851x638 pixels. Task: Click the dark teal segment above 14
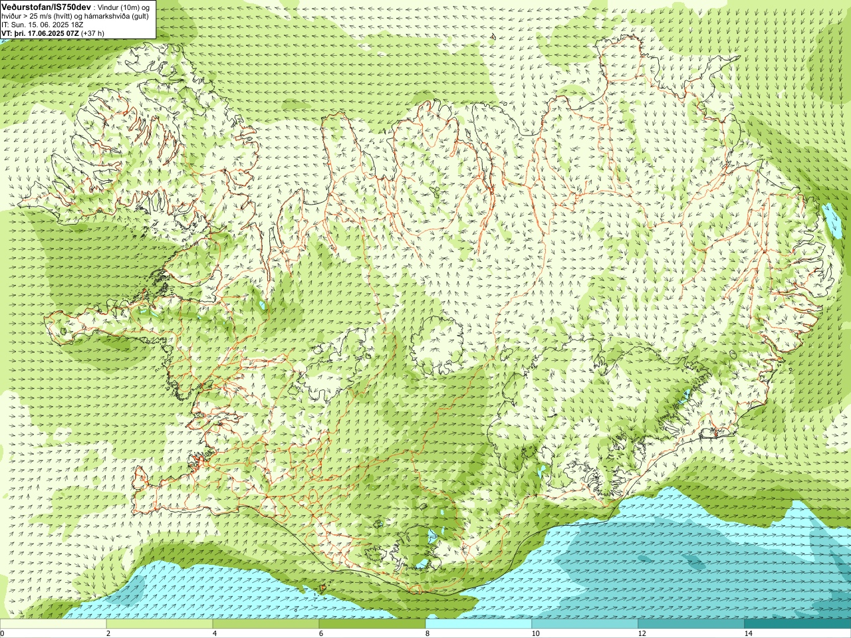tap(798, 624)
